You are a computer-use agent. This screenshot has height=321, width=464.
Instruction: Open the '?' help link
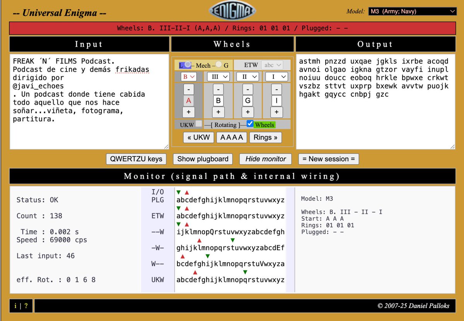[26, 306]
